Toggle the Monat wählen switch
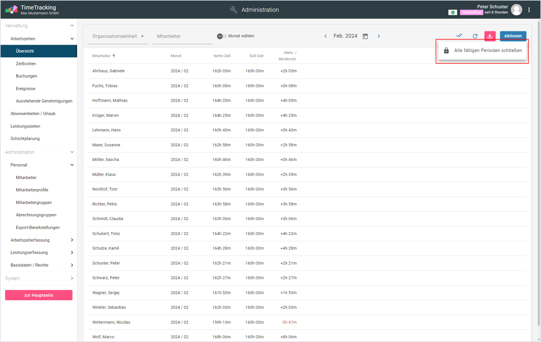 (x=222, y=36)
